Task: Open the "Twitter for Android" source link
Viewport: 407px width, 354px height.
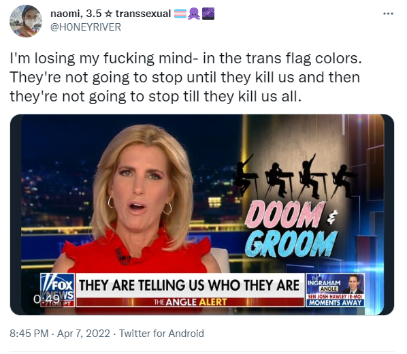Action: (x=161, y=334)
